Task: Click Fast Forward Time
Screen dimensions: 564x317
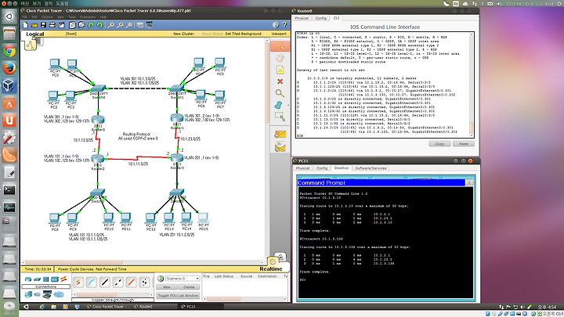Action: pos(110,268)
